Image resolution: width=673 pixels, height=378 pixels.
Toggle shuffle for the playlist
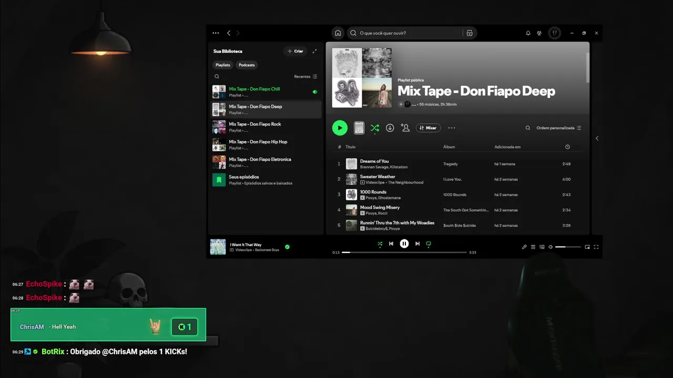click(x=375, y=128)
